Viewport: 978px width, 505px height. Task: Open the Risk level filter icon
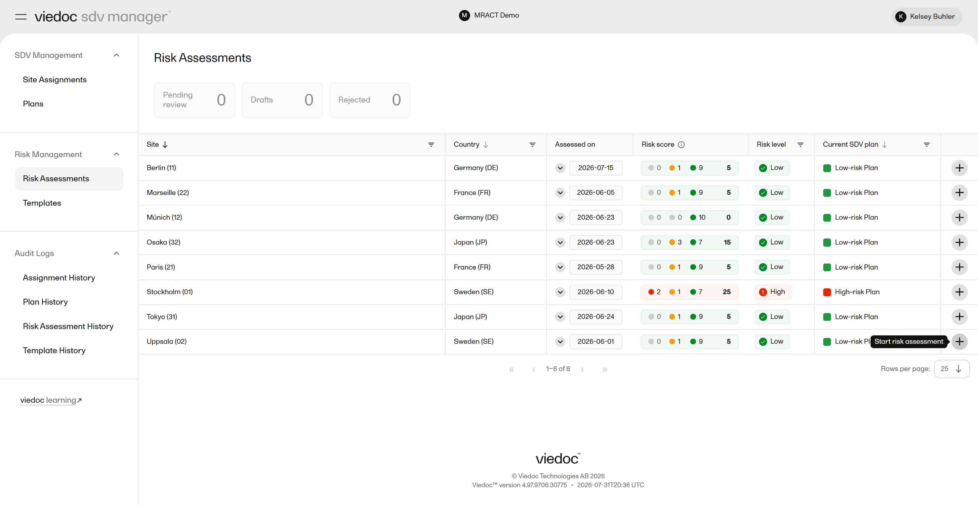tap(800, 145)
